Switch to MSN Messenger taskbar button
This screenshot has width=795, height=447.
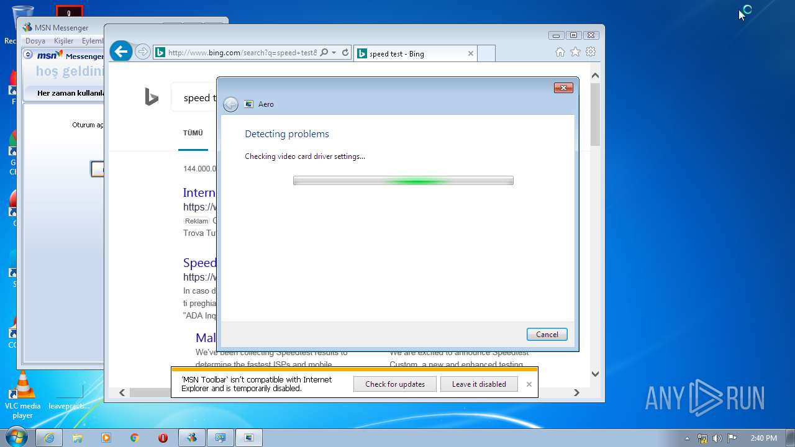click(192, 438)
